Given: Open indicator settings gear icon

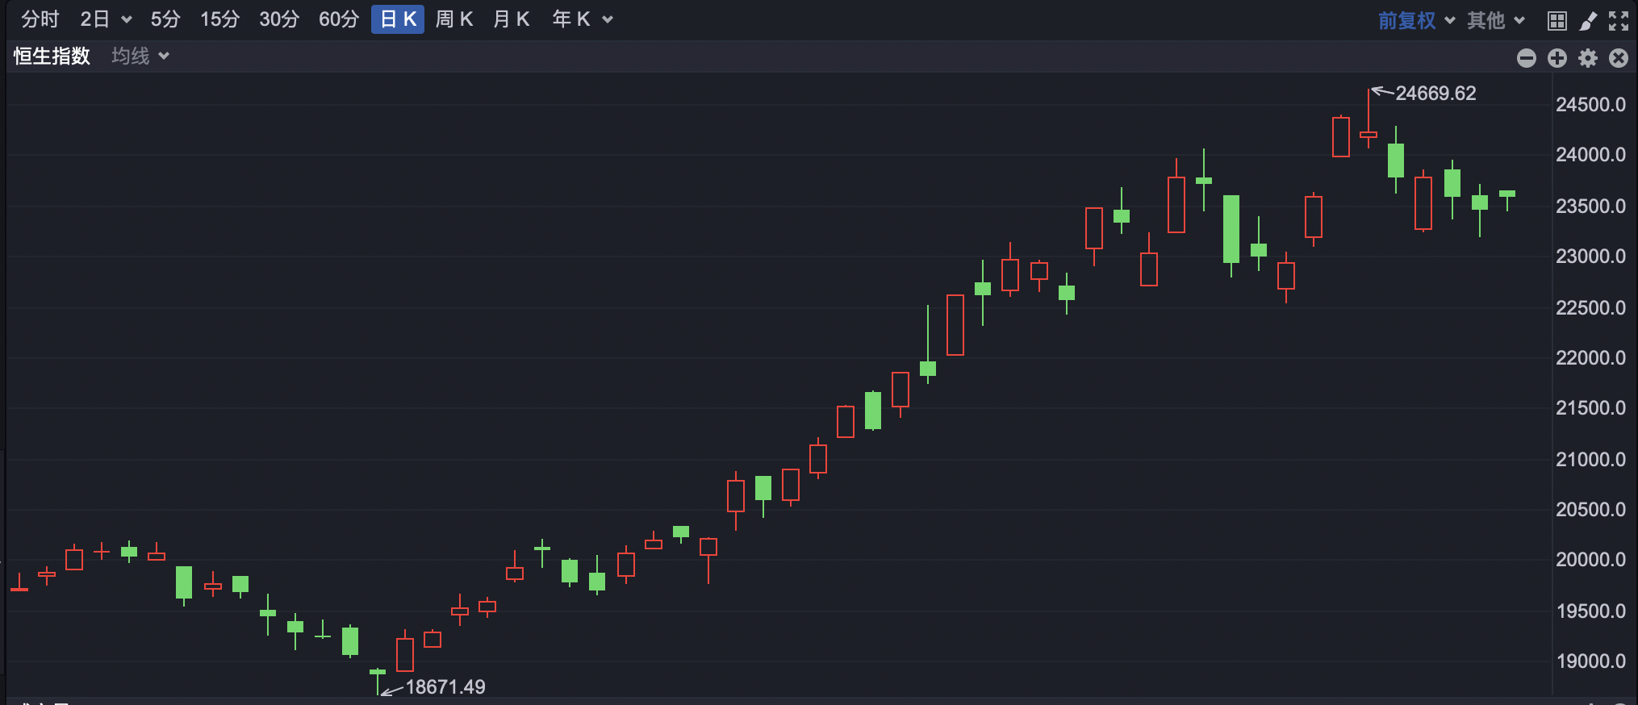Looking at the screenshot, I should tap(1588, 58).
